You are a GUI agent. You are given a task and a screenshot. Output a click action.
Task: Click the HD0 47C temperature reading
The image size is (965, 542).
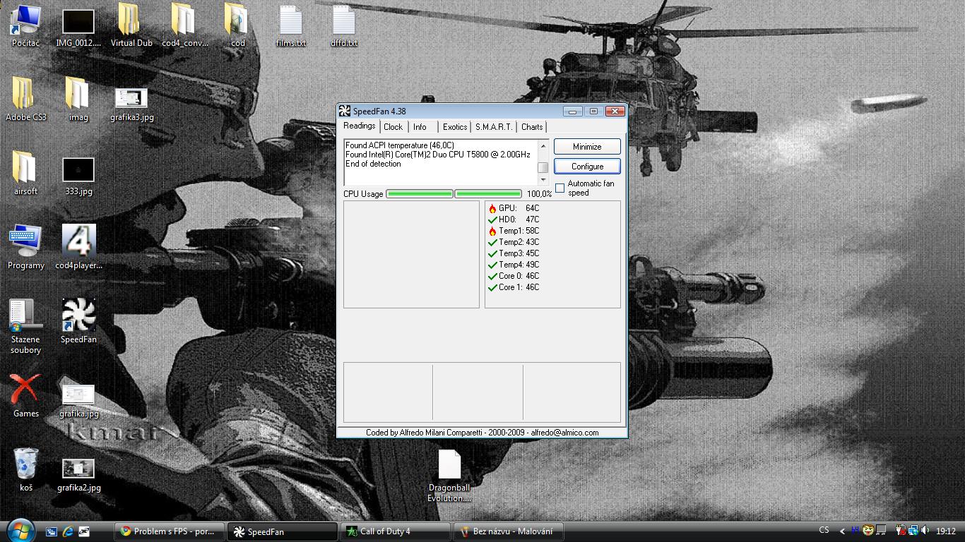[514, 219]
